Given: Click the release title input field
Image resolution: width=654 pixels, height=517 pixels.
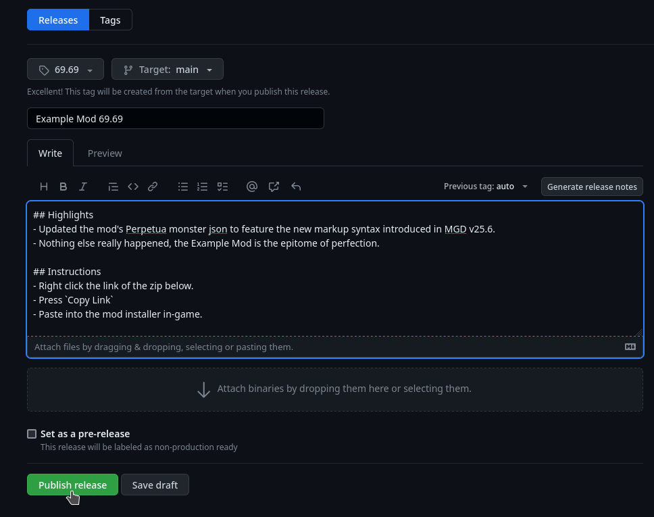Looking at the screenshot, I should pos(176,119).
